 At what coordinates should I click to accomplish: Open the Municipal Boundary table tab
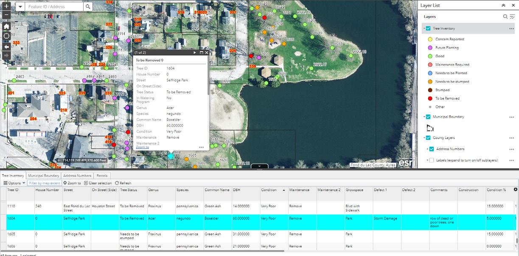[44, 175]
